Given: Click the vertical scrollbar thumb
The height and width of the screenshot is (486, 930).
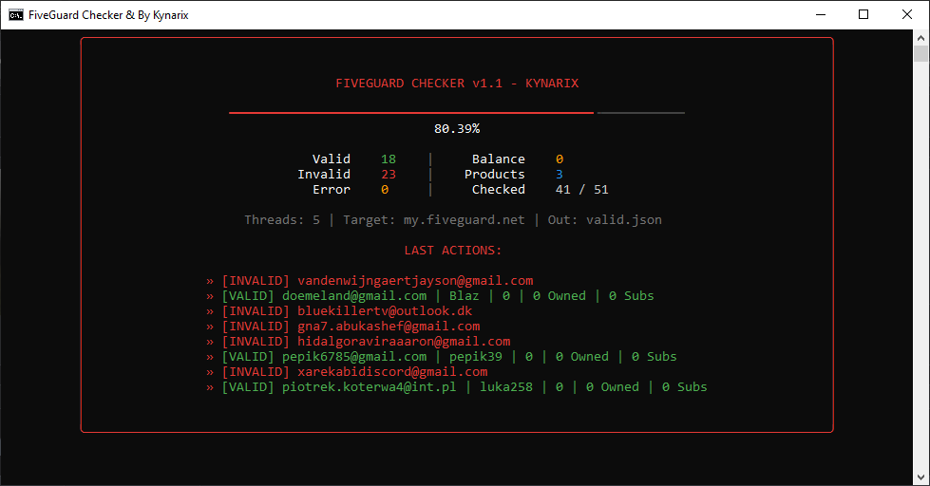Looking at the screenshot, I should point(921,53).
